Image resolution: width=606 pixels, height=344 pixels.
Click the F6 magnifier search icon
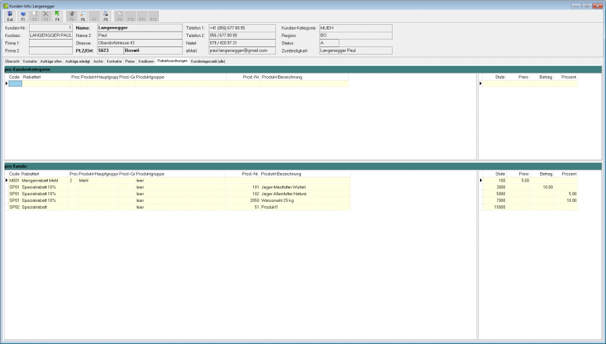[83, 16]
